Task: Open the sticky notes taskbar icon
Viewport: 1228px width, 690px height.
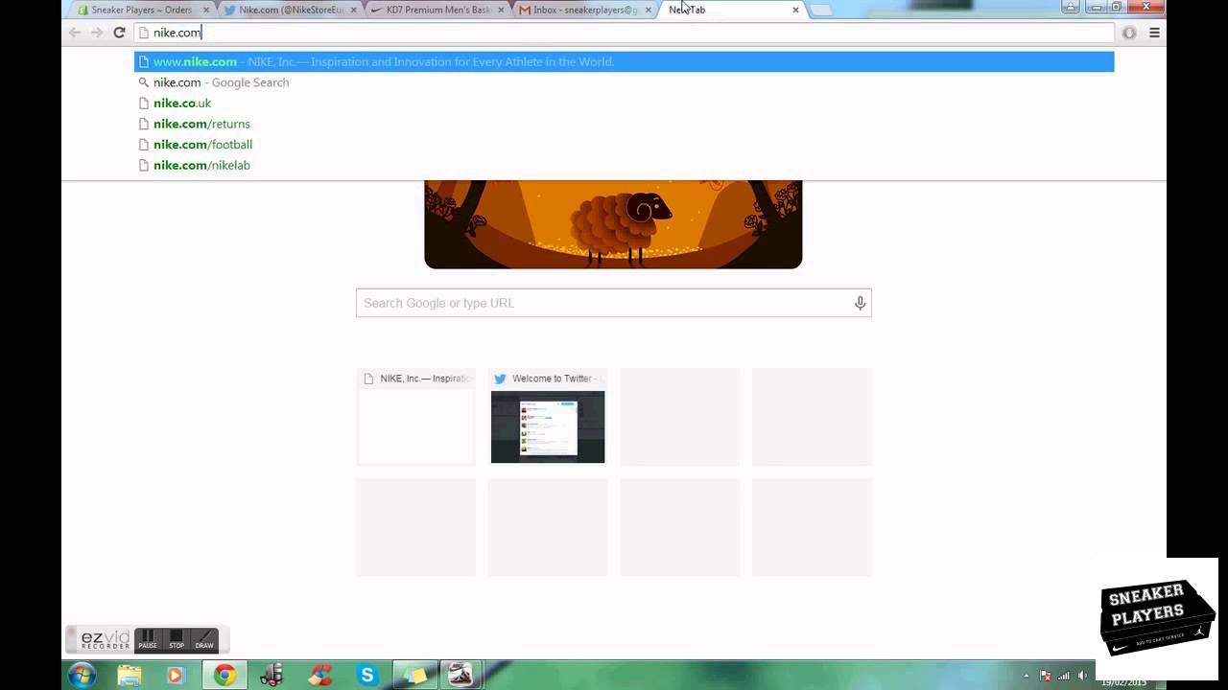Action: click(415, 676)
